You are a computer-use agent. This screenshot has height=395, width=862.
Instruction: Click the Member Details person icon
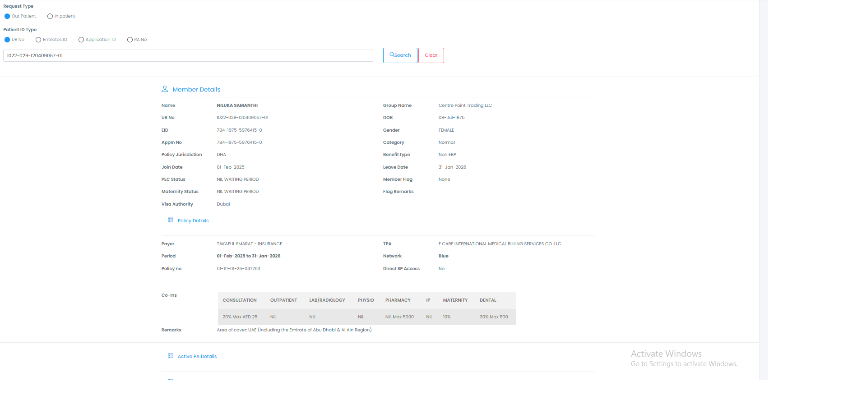tap(165, 89)
